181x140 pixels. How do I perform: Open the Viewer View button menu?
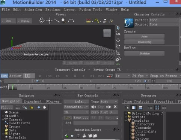(x=8, y=21)
